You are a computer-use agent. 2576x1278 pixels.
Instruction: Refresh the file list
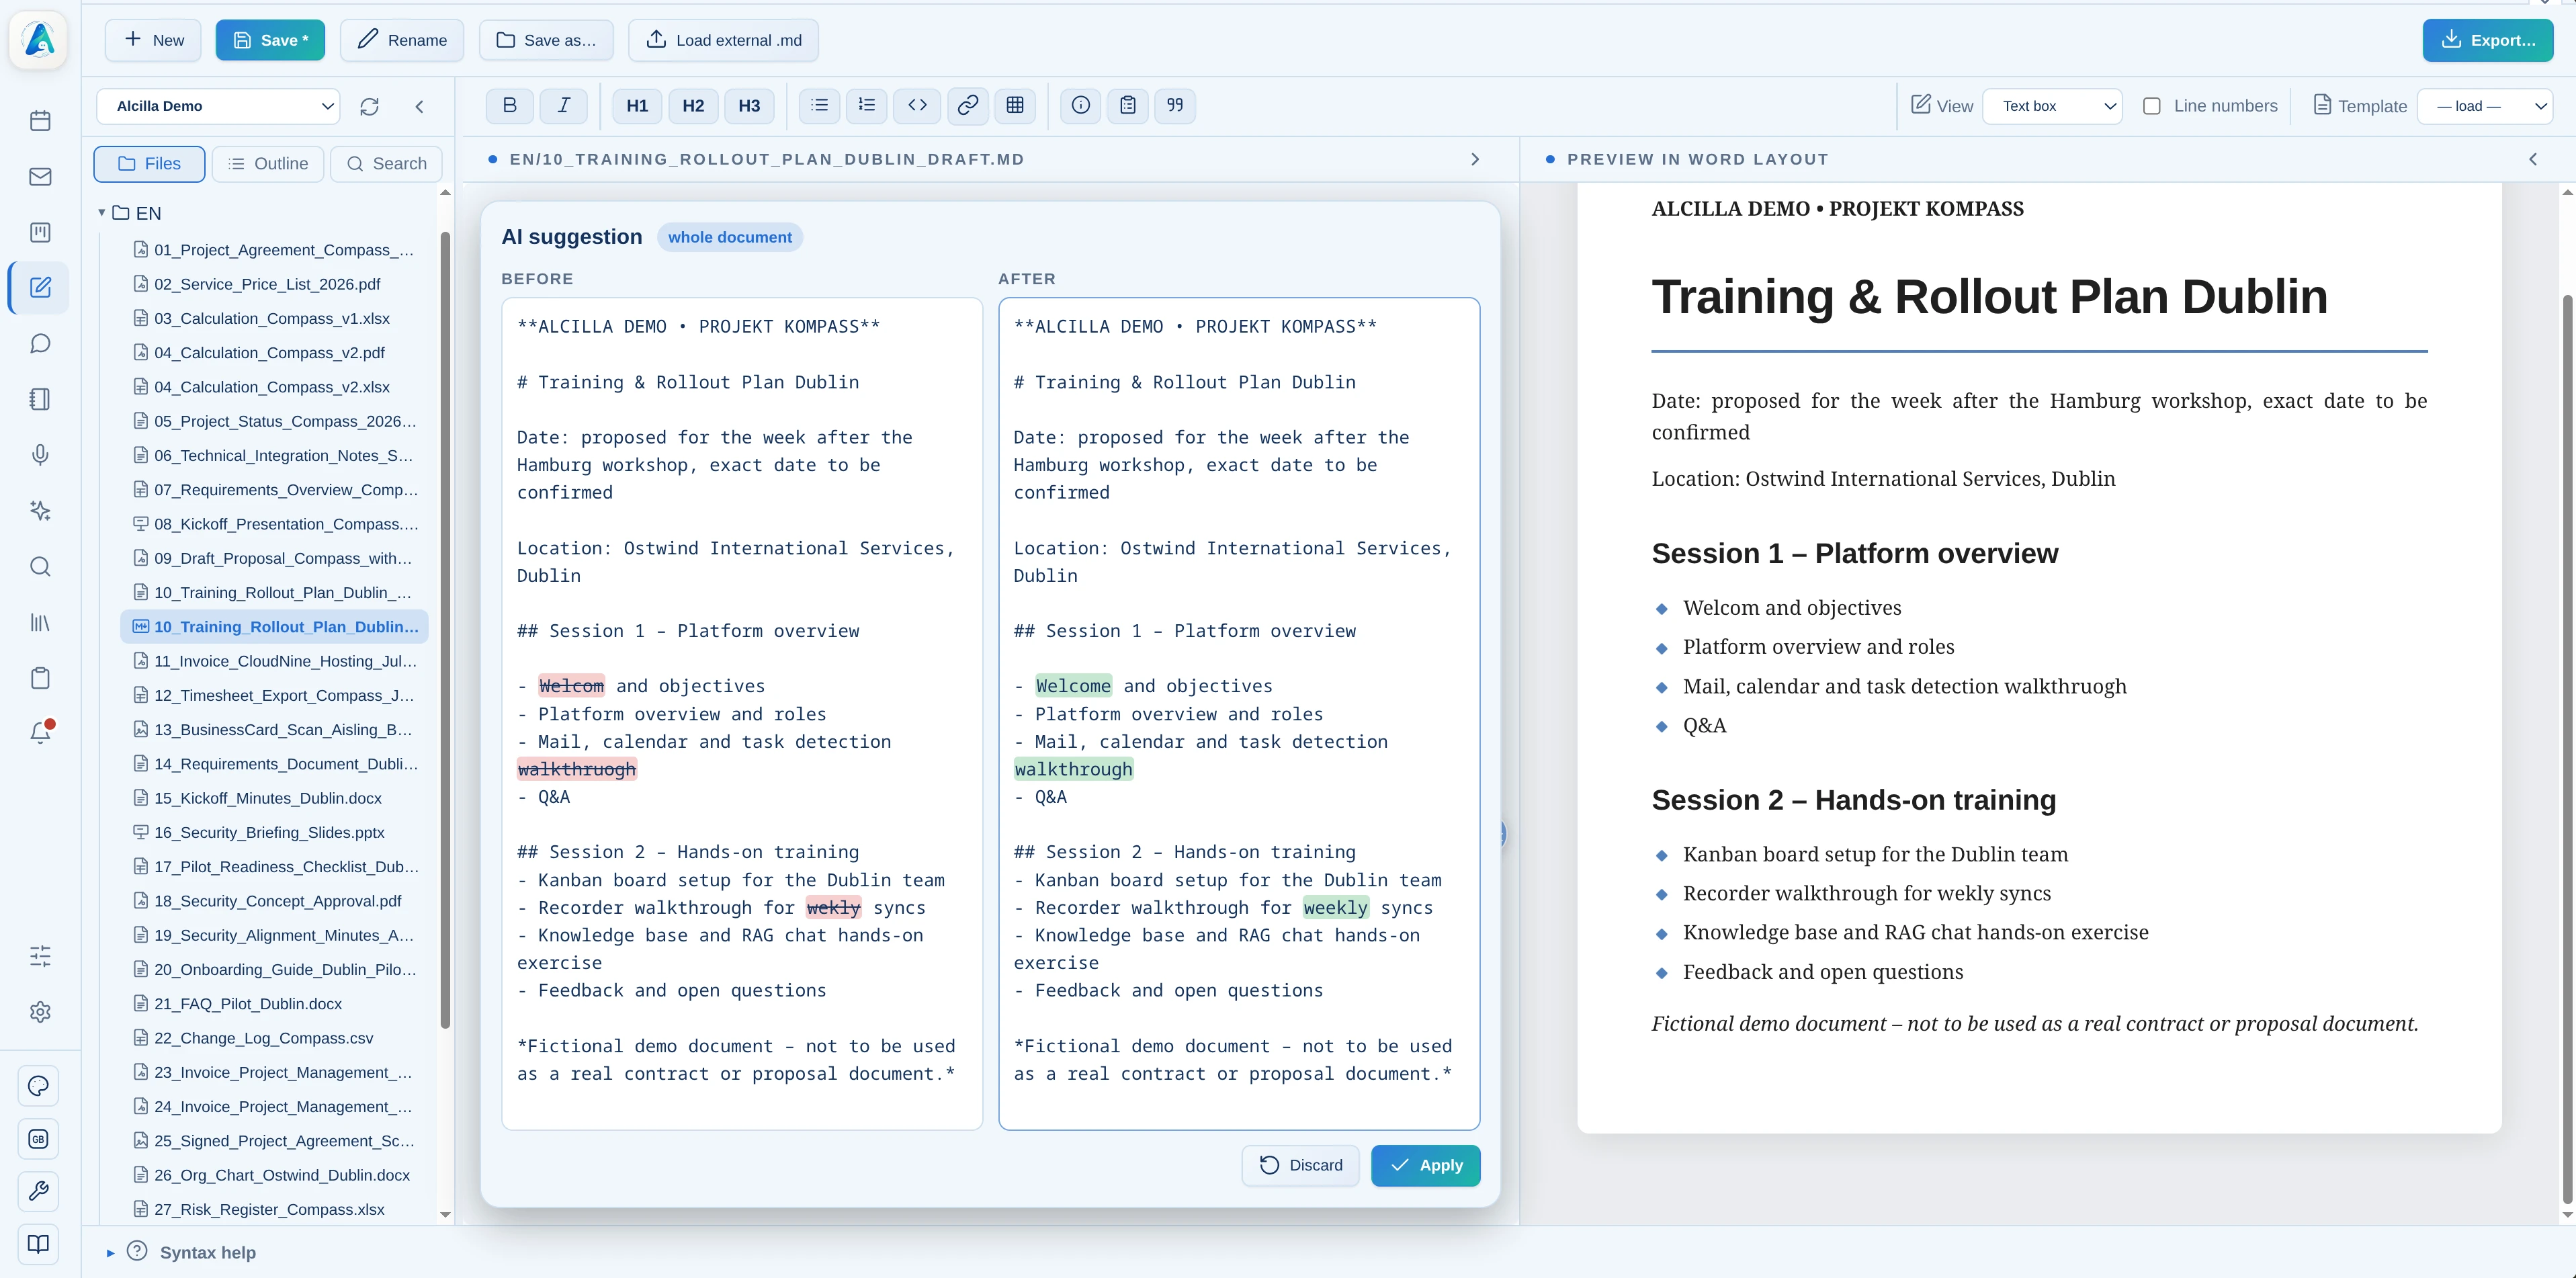[x=369, y=106]
